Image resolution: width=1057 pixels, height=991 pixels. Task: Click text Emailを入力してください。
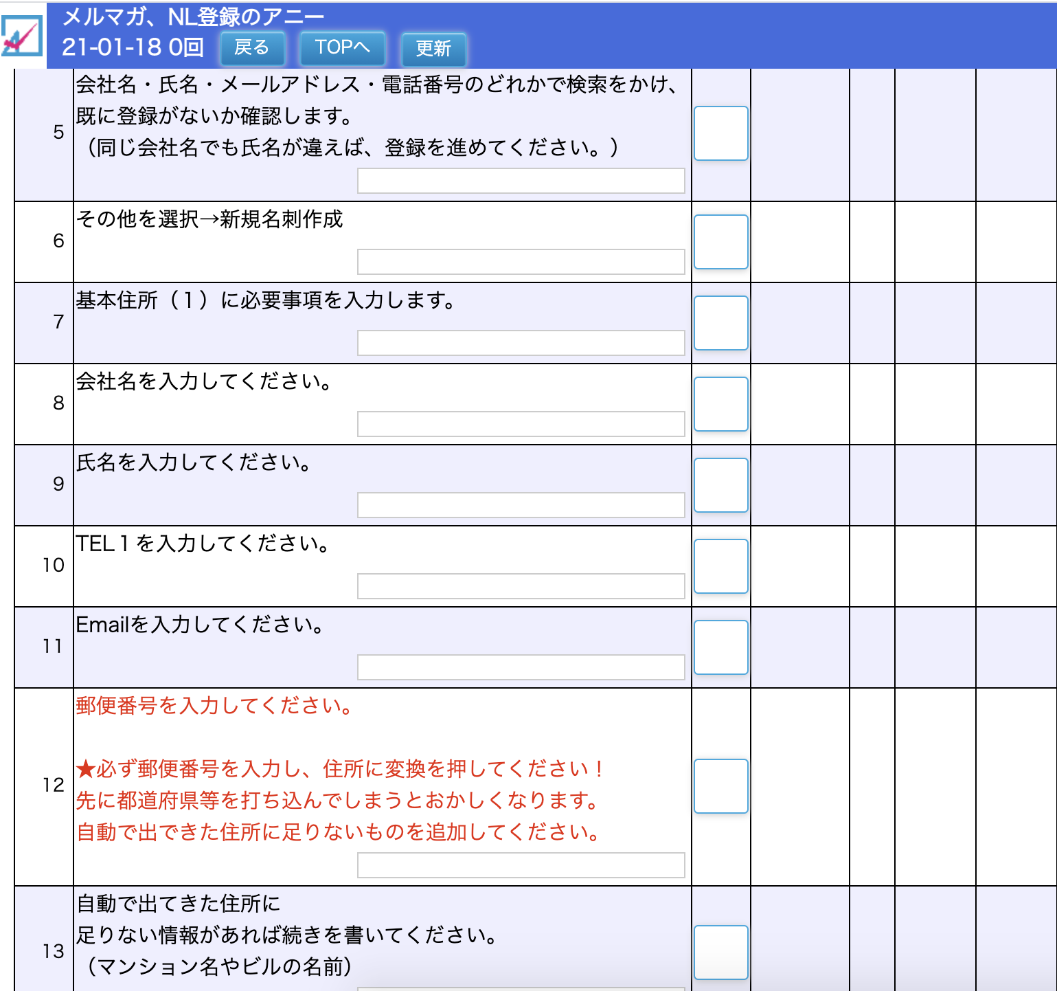pyautogui.click(x=200, y=625)
